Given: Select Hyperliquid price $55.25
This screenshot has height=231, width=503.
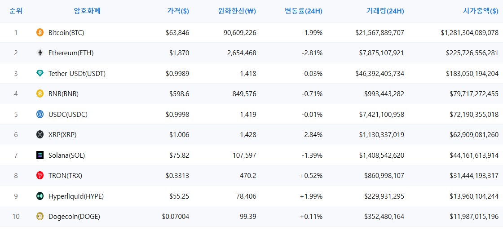Looking at the screenshot, I should [x=179, y=196].
